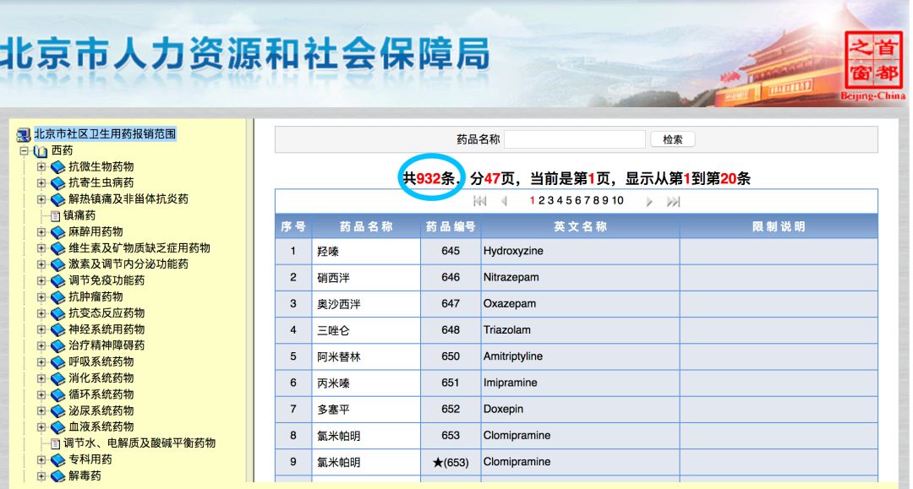Click the book icon beside 激素及调节内分泌功能药
913x489 pixels.
coord(57,265)
